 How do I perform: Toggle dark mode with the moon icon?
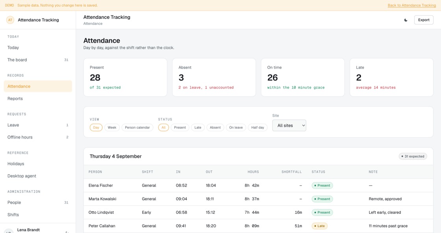406,20
